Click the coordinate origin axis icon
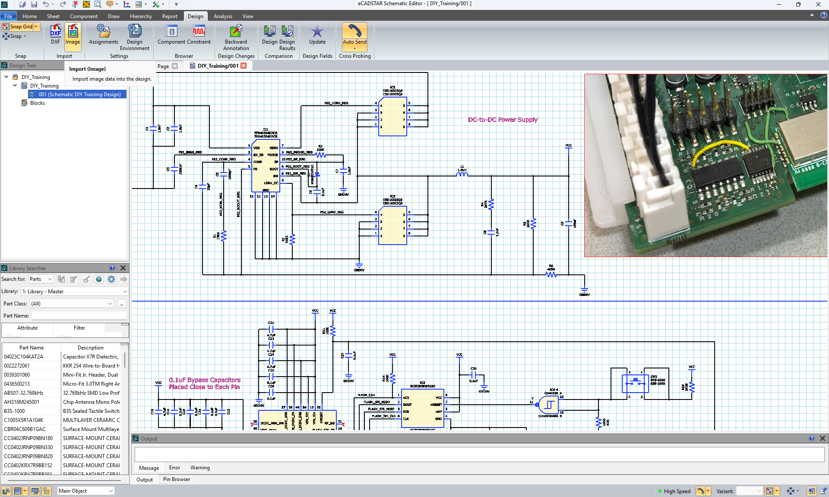Viewport: 829px width, 497px height. [x=127, y=4]
